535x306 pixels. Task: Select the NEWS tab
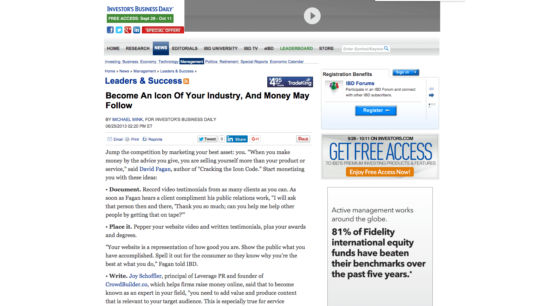click(161, 48)
